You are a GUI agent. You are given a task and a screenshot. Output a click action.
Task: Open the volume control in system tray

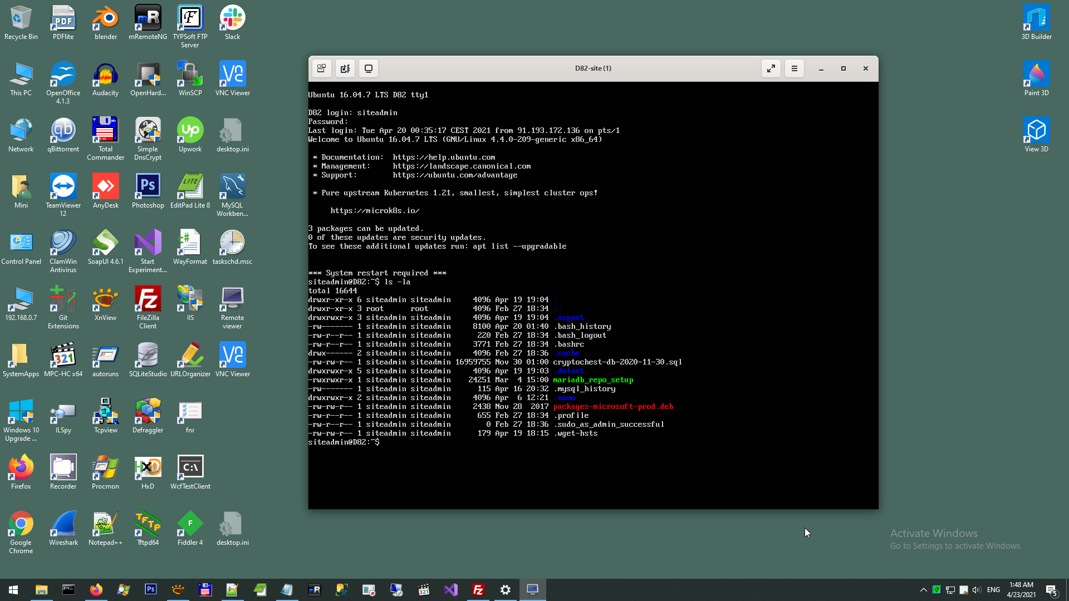tap(977, 590)
